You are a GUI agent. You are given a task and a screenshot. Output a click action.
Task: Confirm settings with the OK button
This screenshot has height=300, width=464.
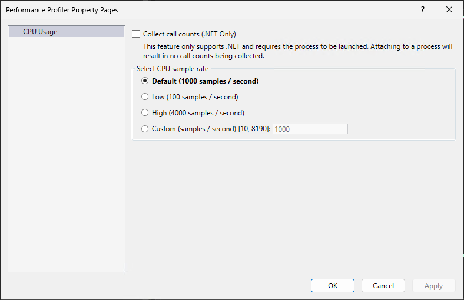click(333, 286)
